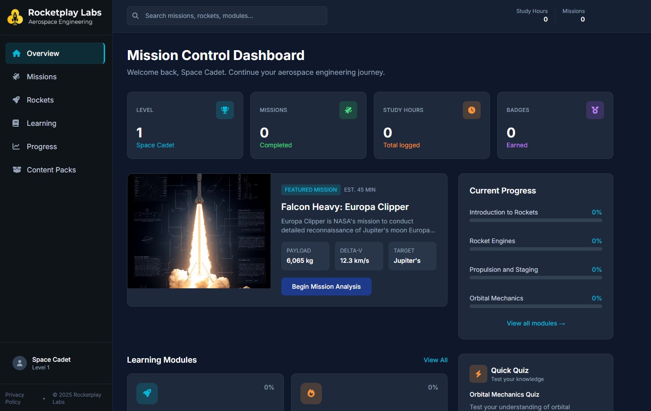Click View All next to Learning Modules
The width and height of the screenshot is (651, 411).
pyautogui.click(x=435, y=360)
